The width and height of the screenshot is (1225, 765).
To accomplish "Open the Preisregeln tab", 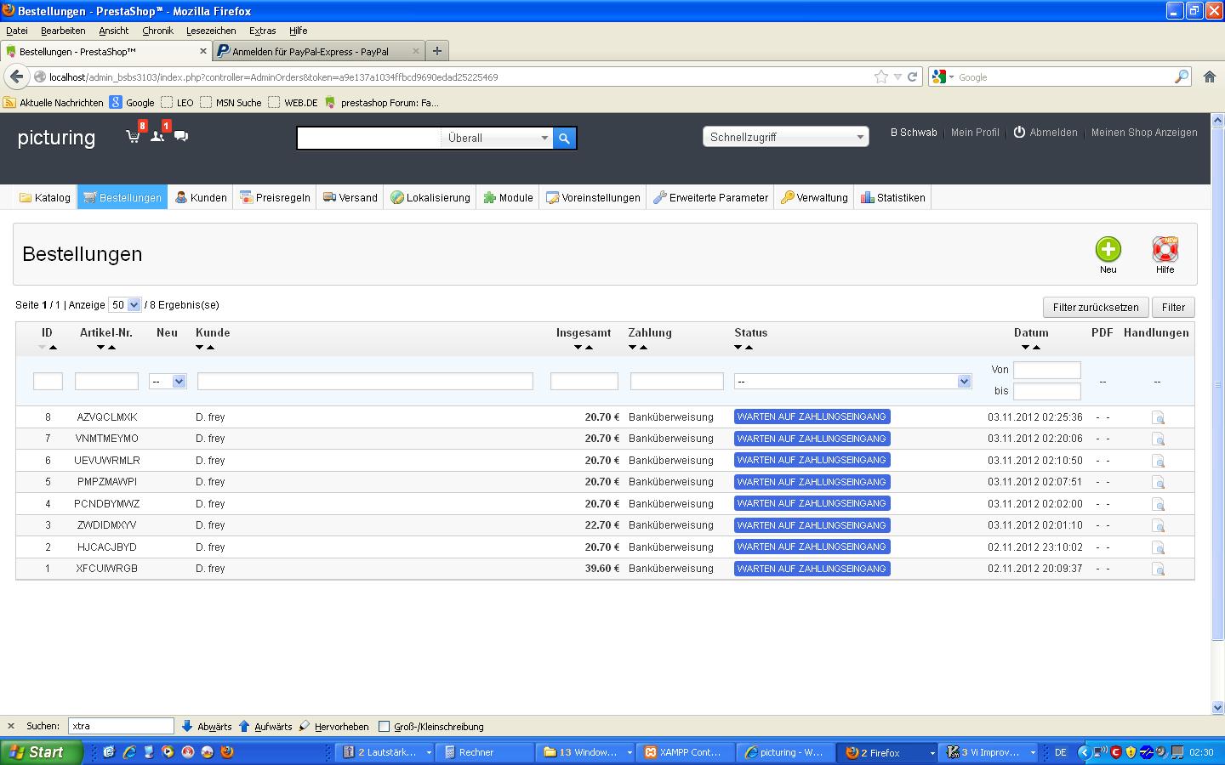I will point(275,197).
